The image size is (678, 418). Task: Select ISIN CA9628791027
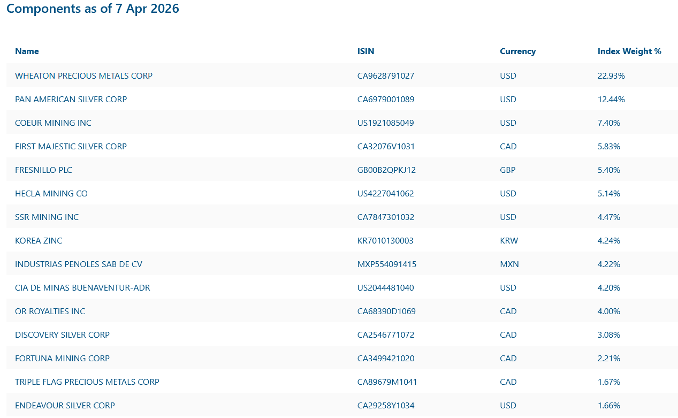pos(386,76)
